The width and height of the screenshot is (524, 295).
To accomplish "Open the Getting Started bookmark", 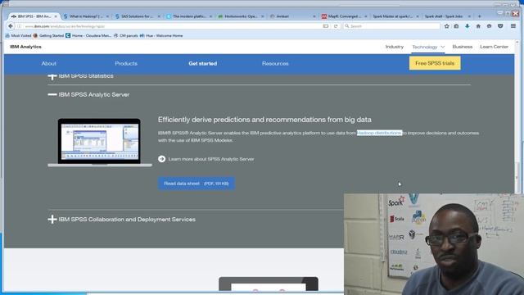I will click(48, 35).
